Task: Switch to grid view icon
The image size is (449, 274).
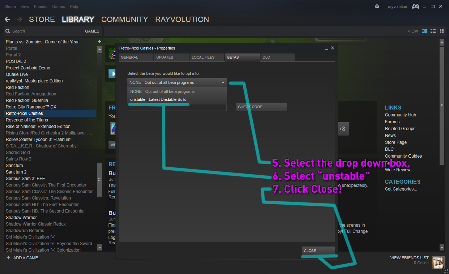Action: (x=442, y=31)
